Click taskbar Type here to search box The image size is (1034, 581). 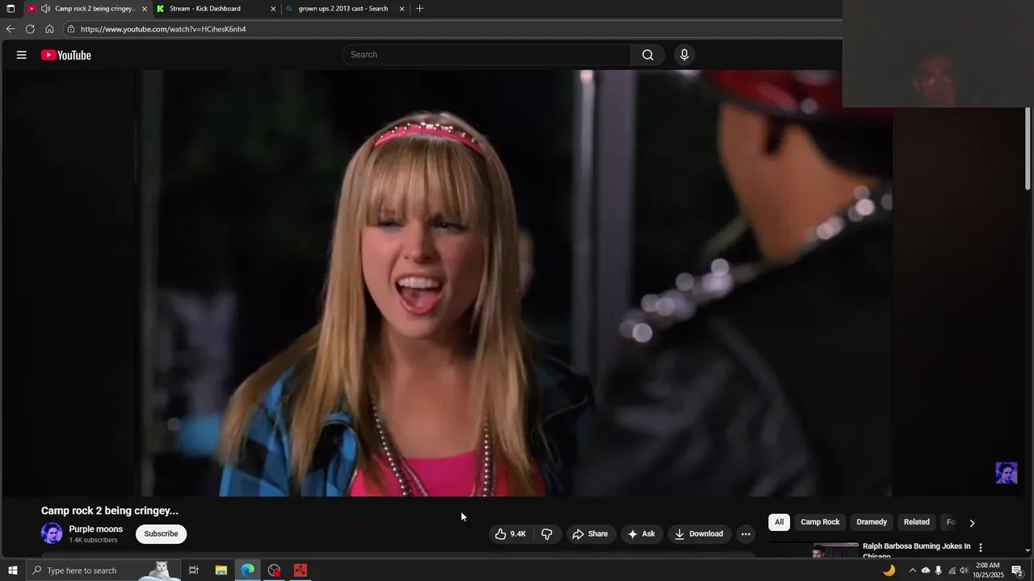[x=103, y=571]
